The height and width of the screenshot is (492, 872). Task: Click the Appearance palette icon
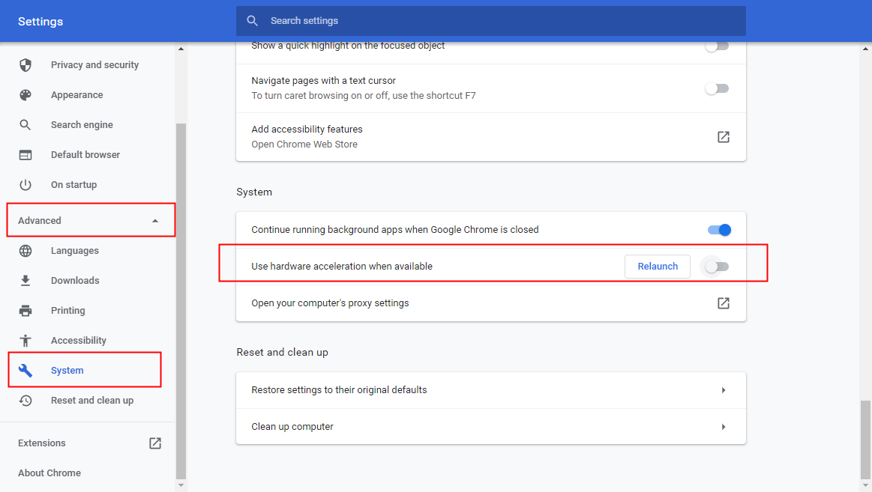click(x=25, y=95)
